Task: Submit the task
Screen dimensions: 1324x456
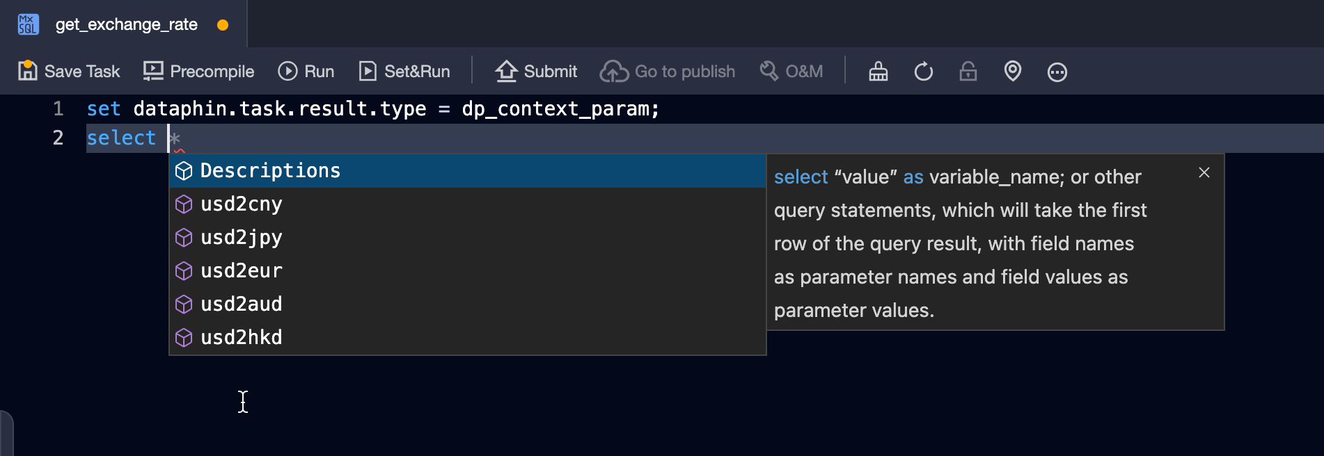Action: (x=536, y=72)
